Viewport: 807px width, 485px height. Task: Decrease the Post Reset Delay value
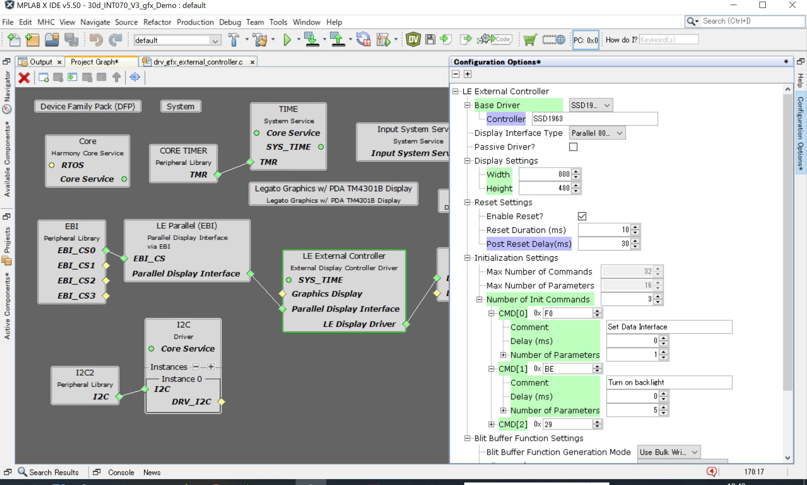tap(635, 247)
